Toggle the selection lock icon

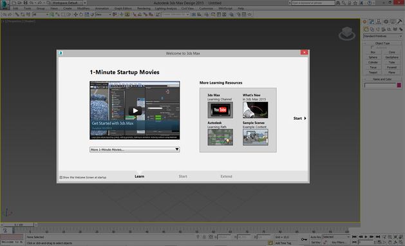coord(204,237)
